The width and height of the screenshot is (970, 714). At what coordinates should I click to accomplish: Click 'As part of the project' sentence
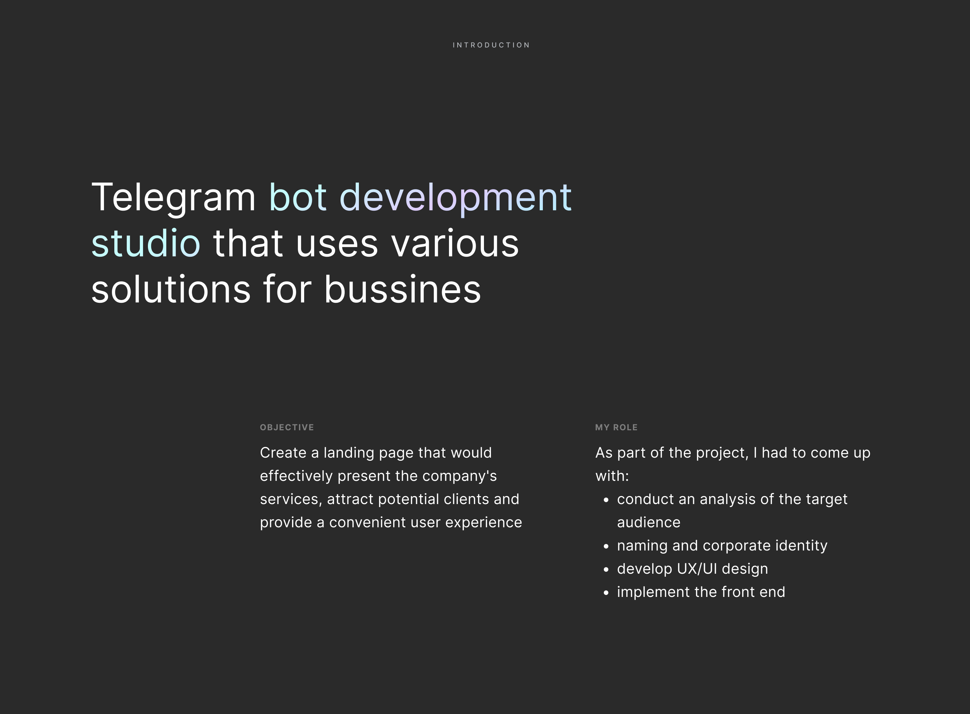732,452
